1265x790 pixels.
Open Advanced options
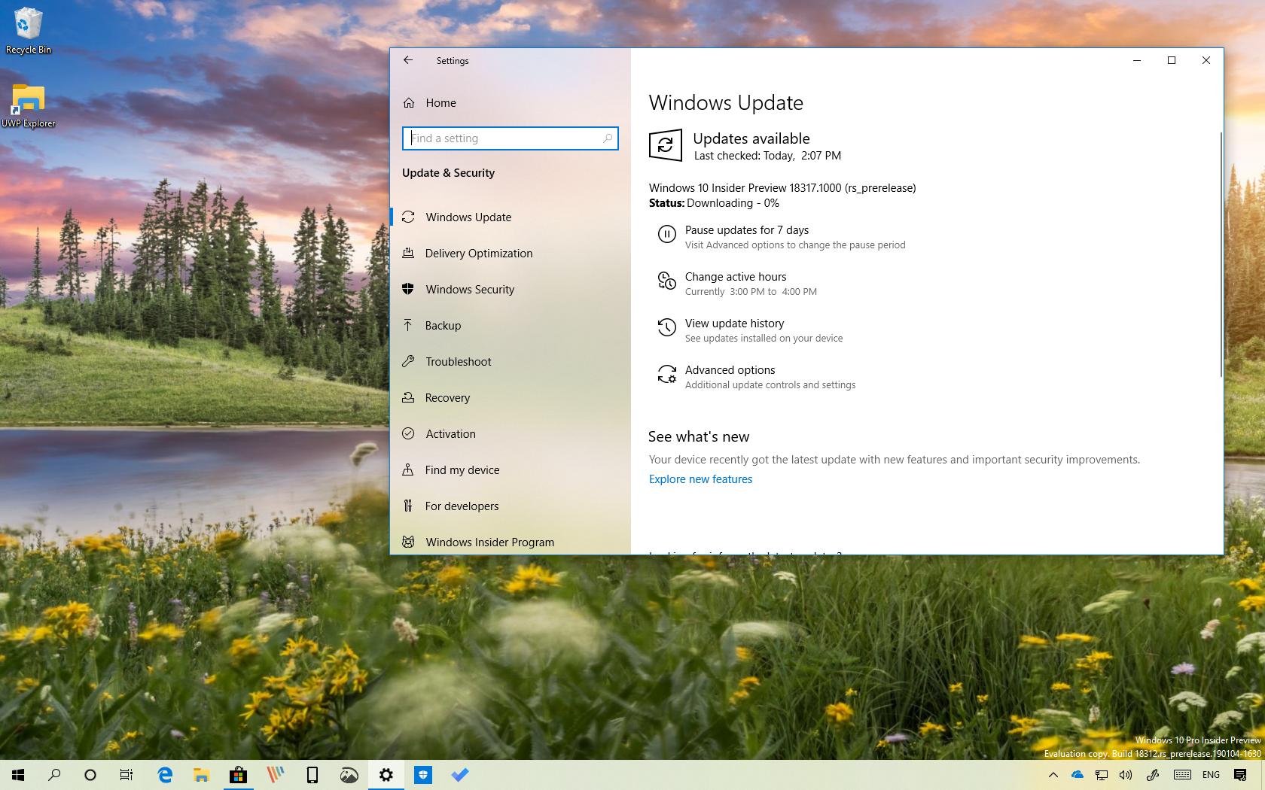[730, 370]
